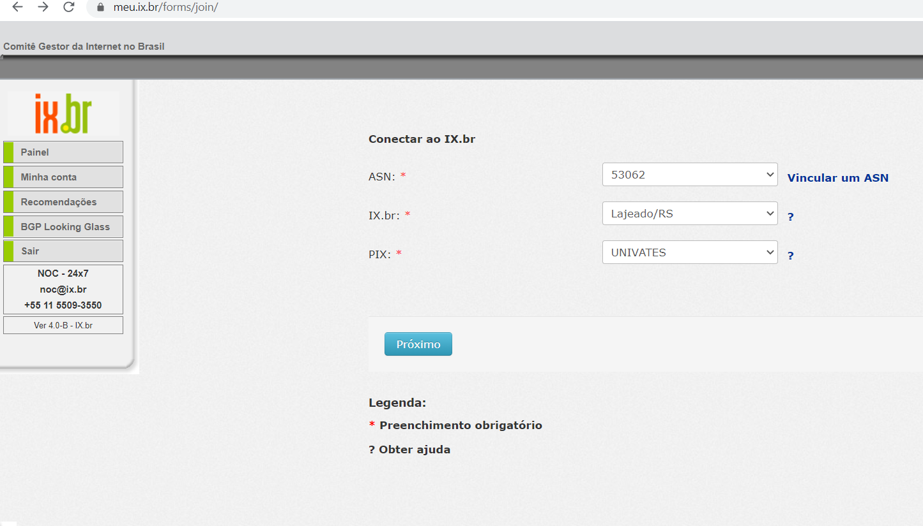923x526 pixels.
Task: Click help question mark beside PIX field
Action: [x=791, y=256]
